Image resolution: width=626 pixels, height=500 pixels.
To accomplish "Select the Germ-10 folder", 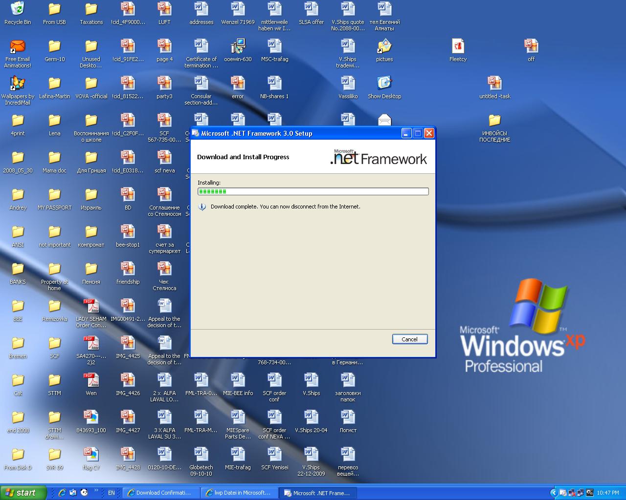I will click(54, 50).
